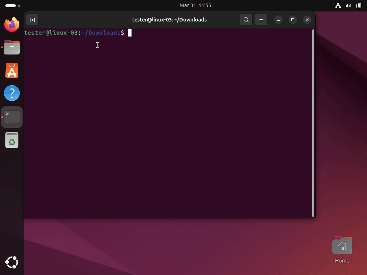Click the network status icon
The width and height of the screenshot is (367, 275).
tap(338, 6)
